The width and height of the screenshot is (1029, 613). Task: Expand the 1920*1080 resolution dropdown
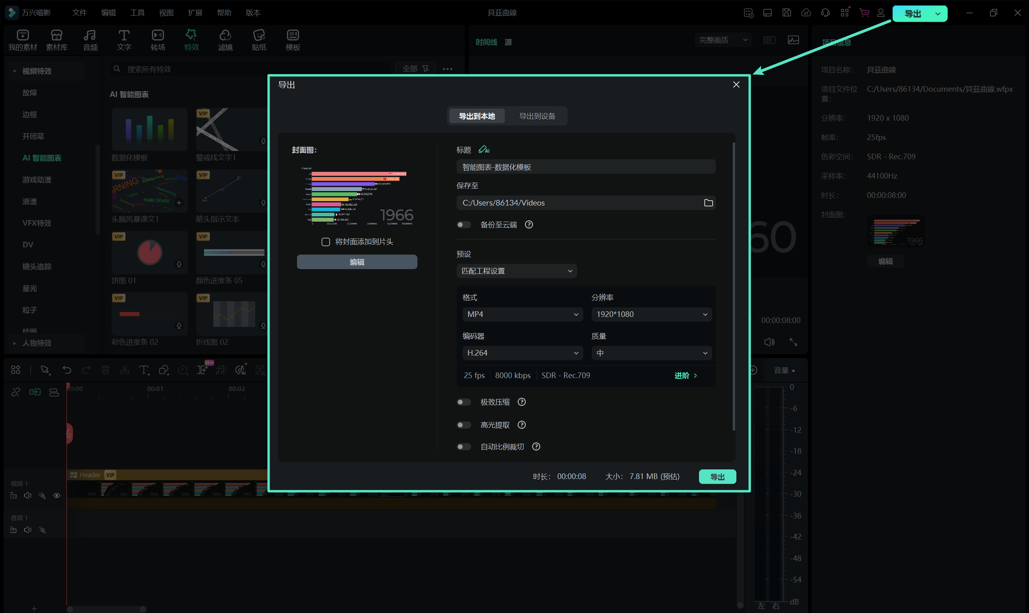(651, 315)
